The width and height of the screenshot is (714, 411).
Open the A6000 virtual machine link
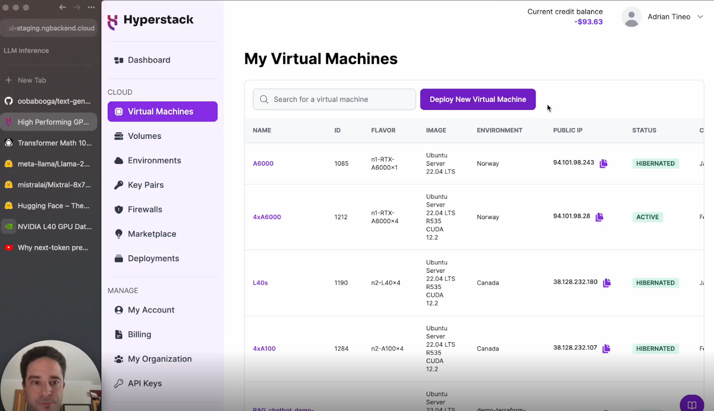pyautogui.click(x=263, y=163)
